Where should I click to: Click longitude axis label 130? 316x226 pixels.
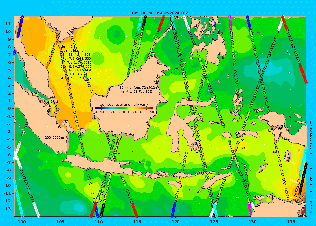tap(253, 222)
